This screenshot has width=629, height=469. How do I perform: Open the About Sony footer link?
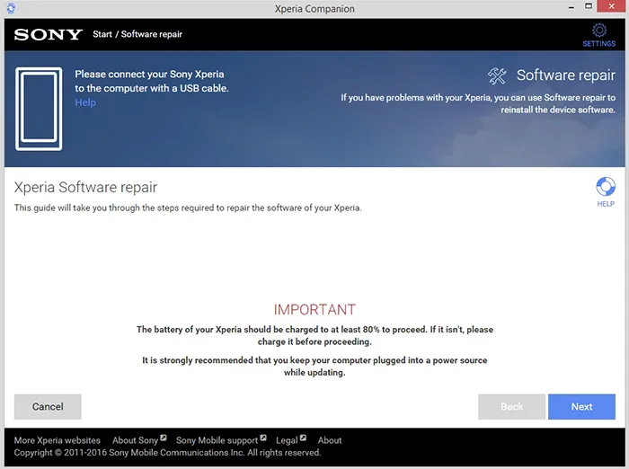(135, 440)
